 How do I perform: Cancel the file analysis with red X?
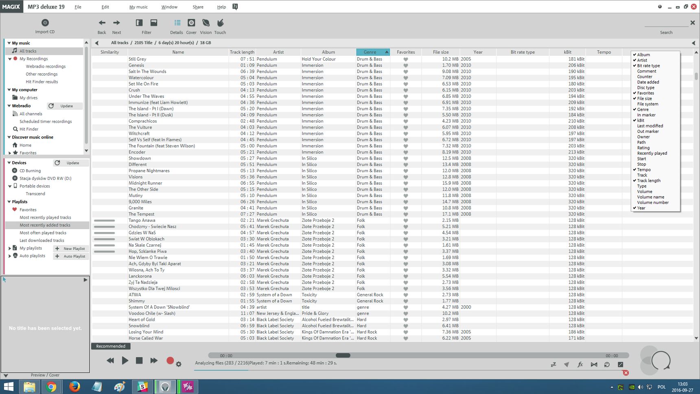(626, 373)
